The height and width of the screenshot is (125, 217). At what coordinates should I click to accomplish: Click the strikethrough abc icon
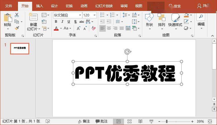[x=82, y=22]
